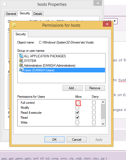
Task: Click the ALL APPLICATION PACKAGES group icon
Action: (x=21, y=56)
